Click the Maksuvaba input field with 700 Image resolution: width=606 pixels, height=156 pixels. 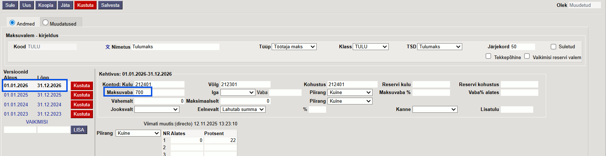click(x=143, y=92)
